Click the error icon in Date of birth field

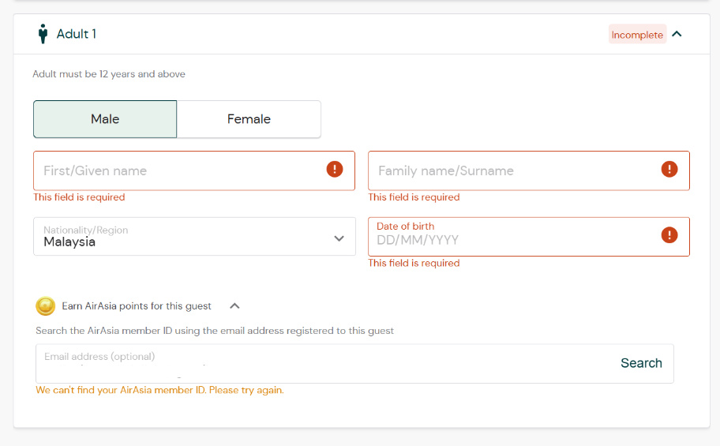point(669,234)
